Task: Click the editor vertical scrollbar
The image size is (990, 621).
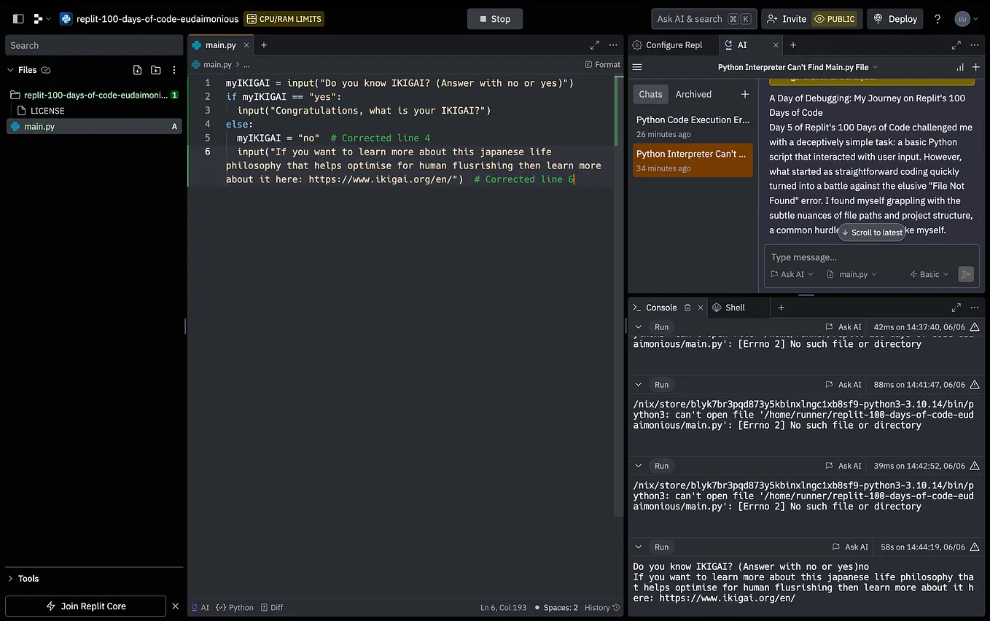Action: coord(620,292)
